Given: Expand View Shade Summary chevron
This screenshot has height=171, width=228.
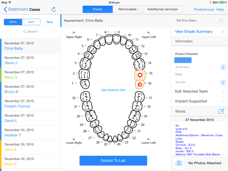Looking at the screenshot, I should [x=223, y=32].
